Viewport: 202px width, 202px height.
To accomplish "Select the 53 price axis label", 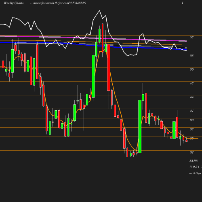I will 192,56.
